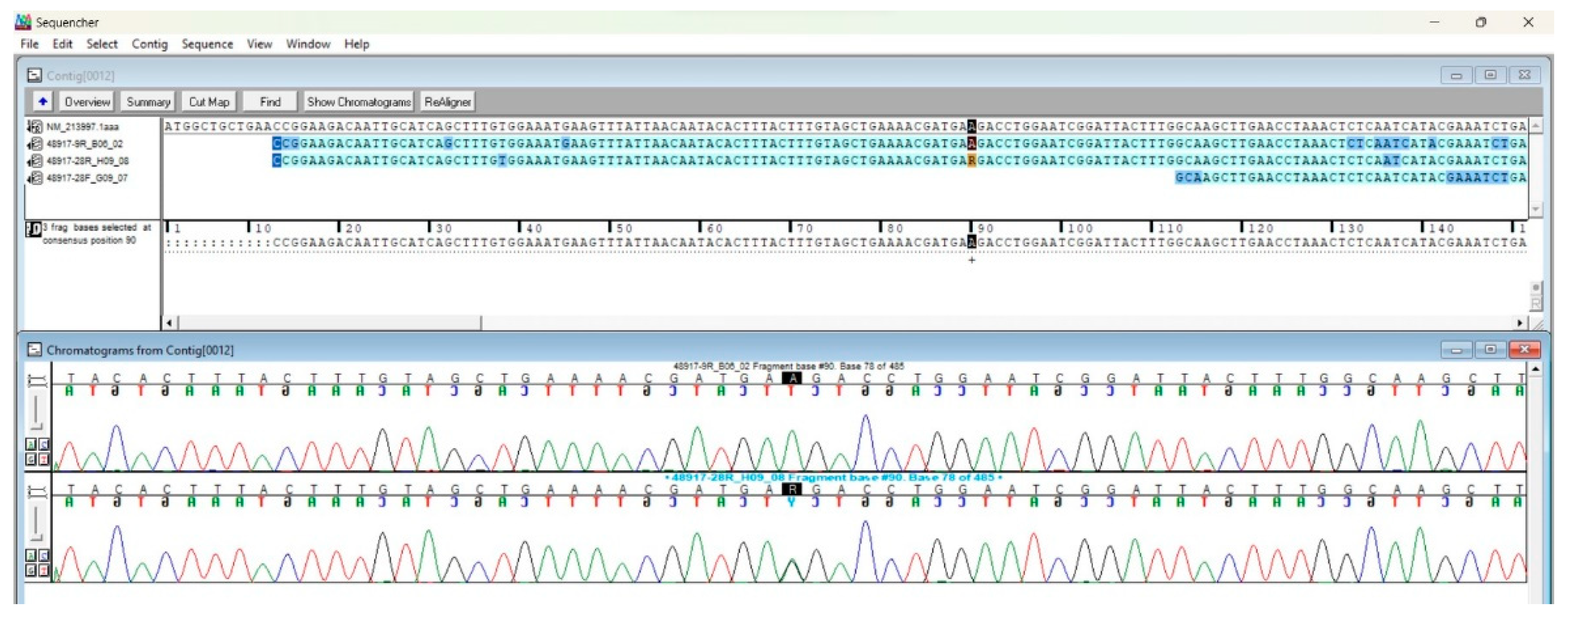Open the Contig menu
Image resolution: width=1570 pixels, height=619 pixels.
[x=150, y=43]
